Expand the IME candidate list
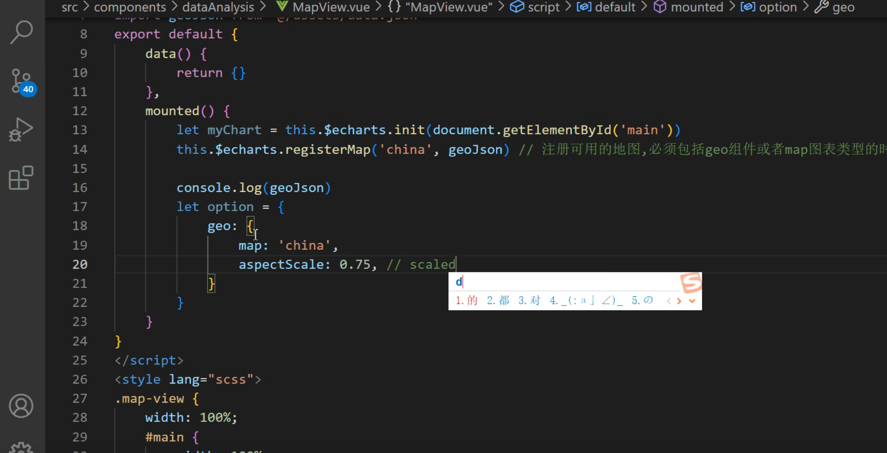 click(692, 301)
